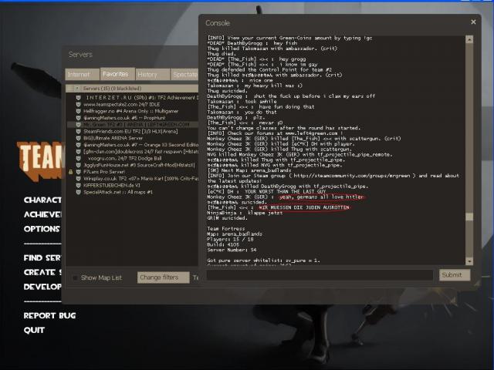494x370 pixels.
Task: Click the shield icon beside SteamFriends.com EU TF2
Action: 78,133
